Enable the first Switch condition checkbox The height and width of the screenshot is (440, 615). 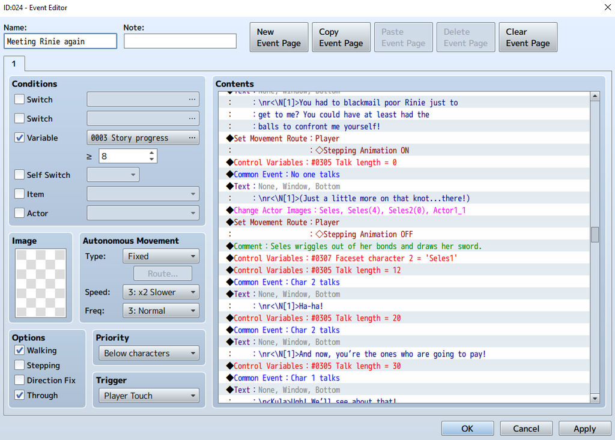tap(19, 99)
